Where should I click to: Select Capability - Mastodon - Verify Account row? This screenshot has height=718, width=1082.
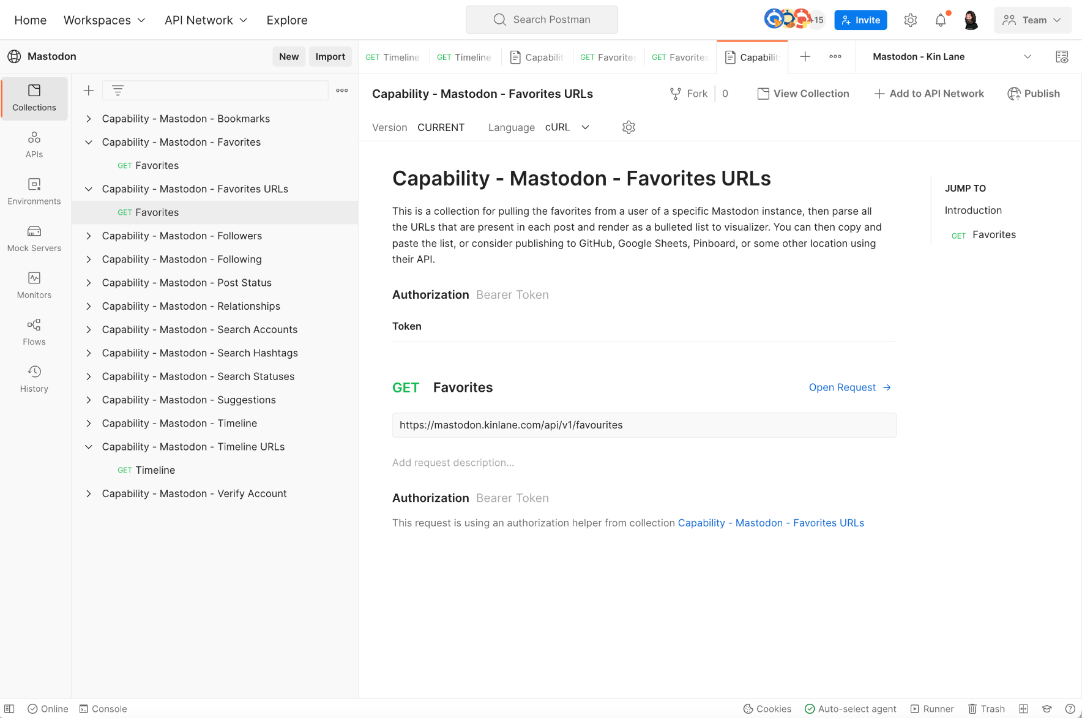pyautogui.click(x=215, y=493)
